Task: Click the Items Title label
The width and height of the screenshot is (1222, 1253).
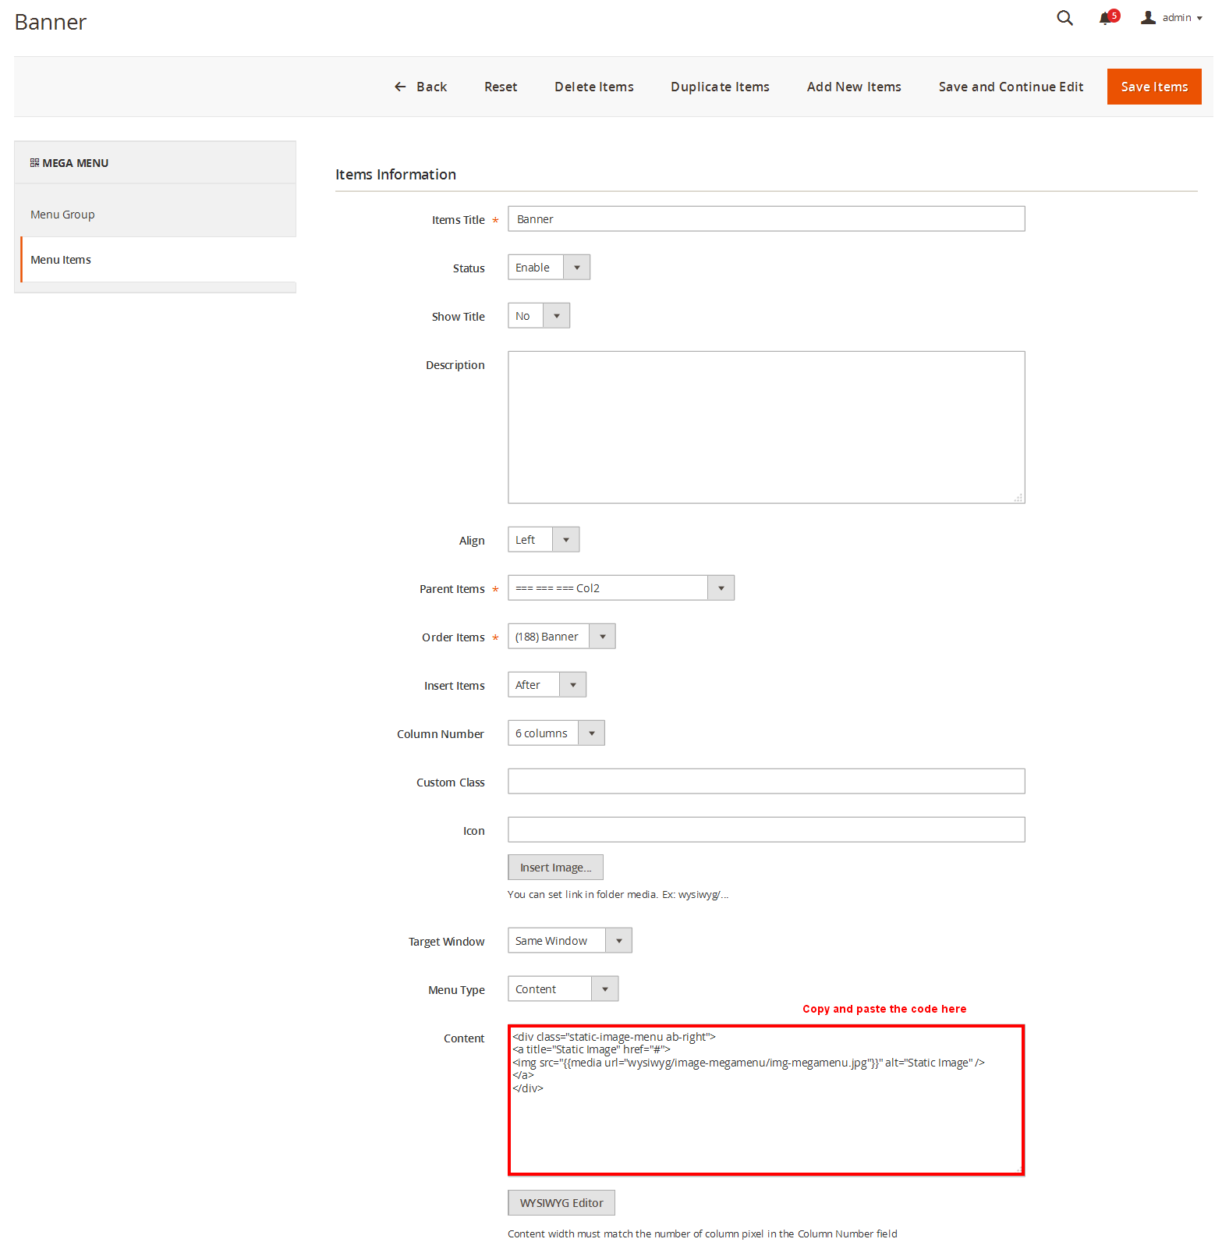Action: [459, 220]
